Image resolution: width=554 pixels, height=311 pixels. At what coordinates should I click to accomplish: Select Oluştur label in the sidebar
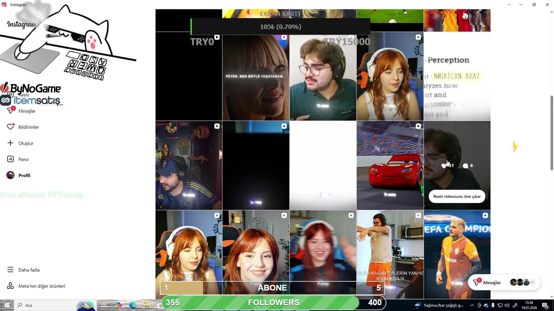pyautogui.click(x=26, y=143)
